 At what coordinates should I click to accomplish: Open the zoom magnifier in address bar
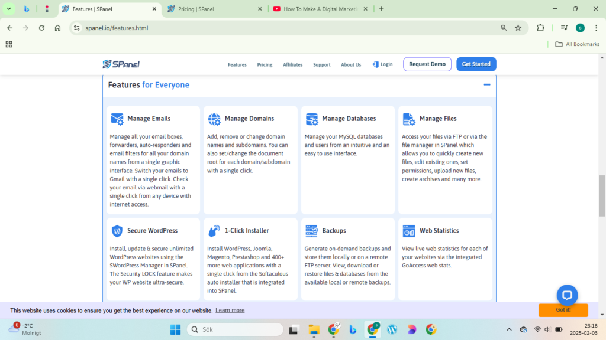pyautogui.click(x=504, y=28)
